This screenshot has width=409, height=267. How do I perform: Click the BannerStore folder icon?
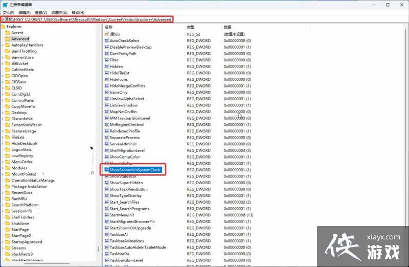click(7, 57)
